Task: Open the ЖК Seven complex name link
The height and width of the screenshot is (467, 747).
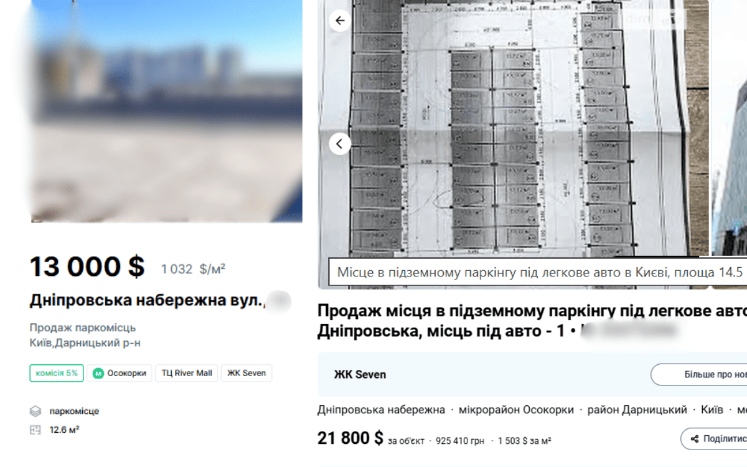Action: coord(360,375)
